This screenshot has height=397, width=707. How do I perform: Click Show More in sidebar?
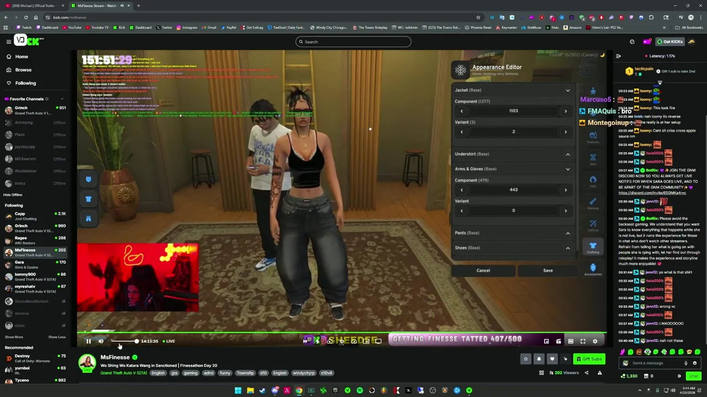pos(14,337)
